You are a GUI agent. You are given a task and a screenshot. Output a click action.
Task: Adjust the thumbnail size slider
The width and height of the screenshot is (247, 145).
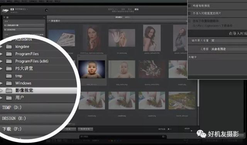[x=191, y=131]
